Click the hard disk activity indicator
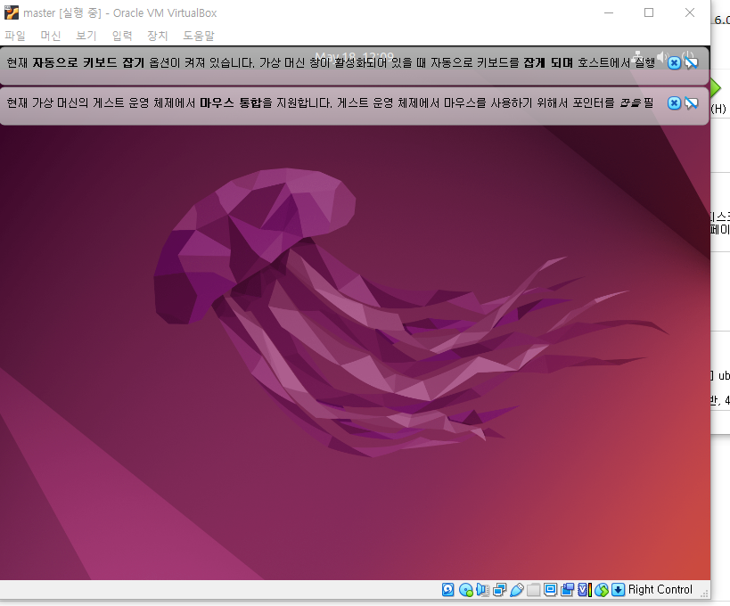730x606 pixels. [447, 590]
